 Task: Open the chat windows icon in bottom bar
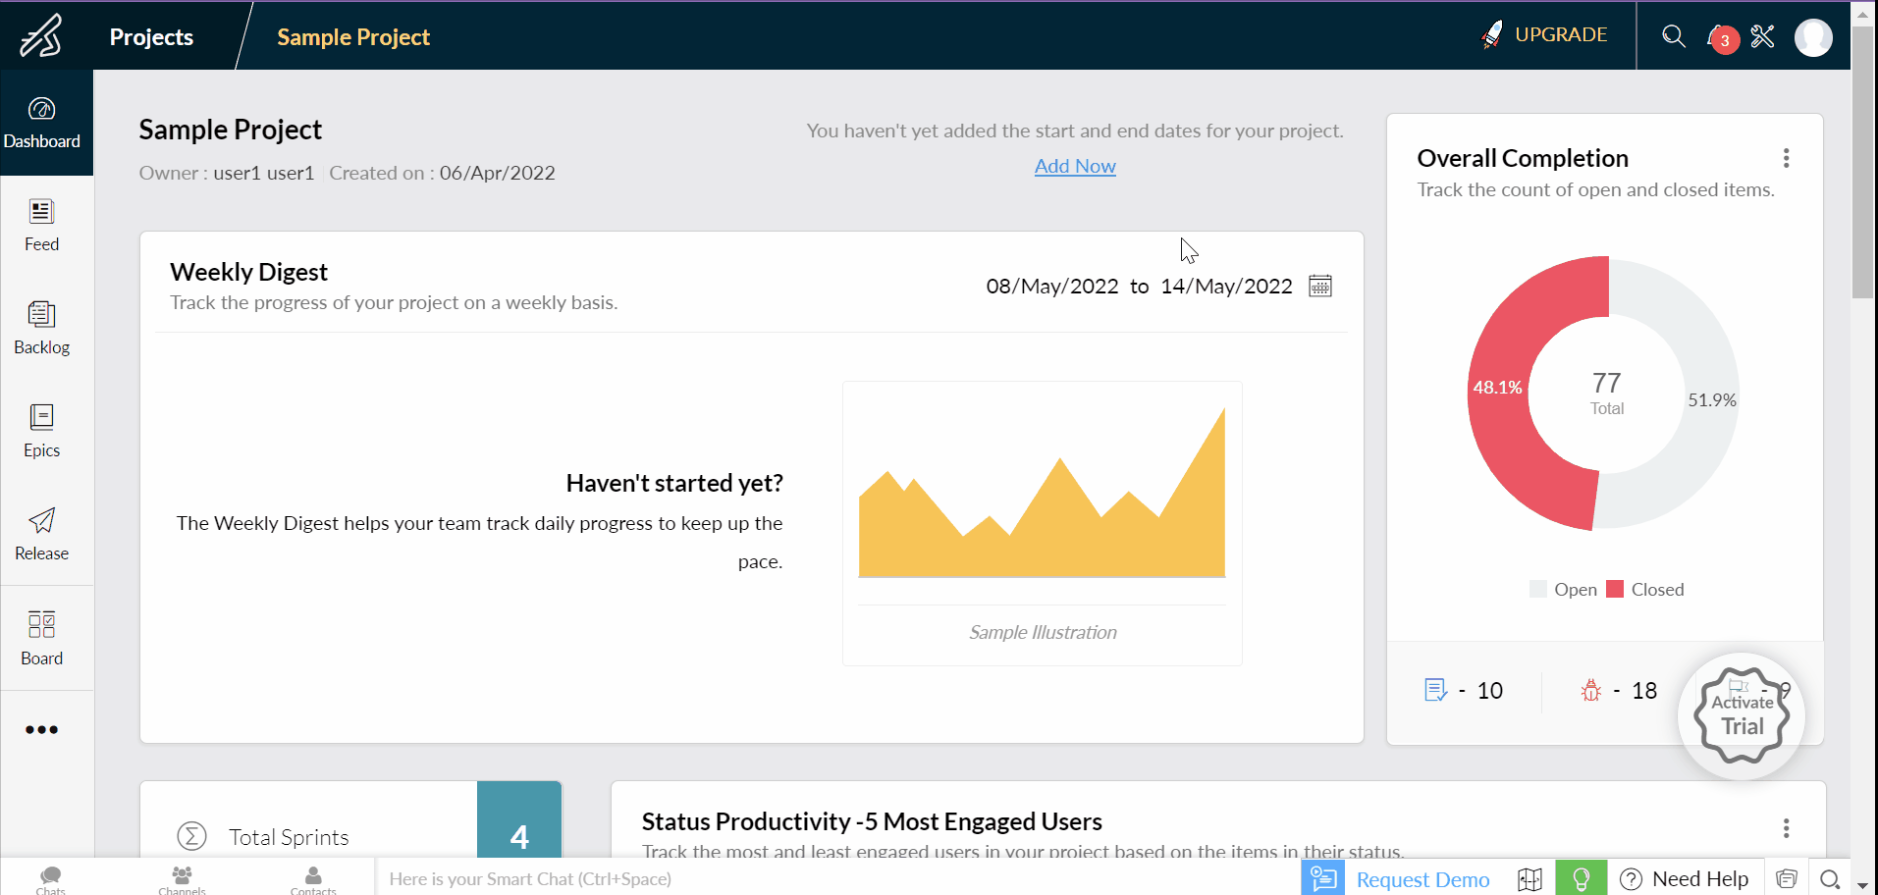tap(1787, 879)
